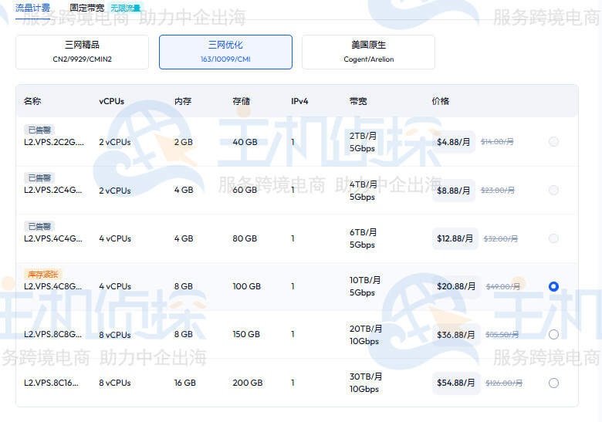Click the $54.88/月 price tag
Viewport: 602px width, 422px height.
(x=456, y=383)
